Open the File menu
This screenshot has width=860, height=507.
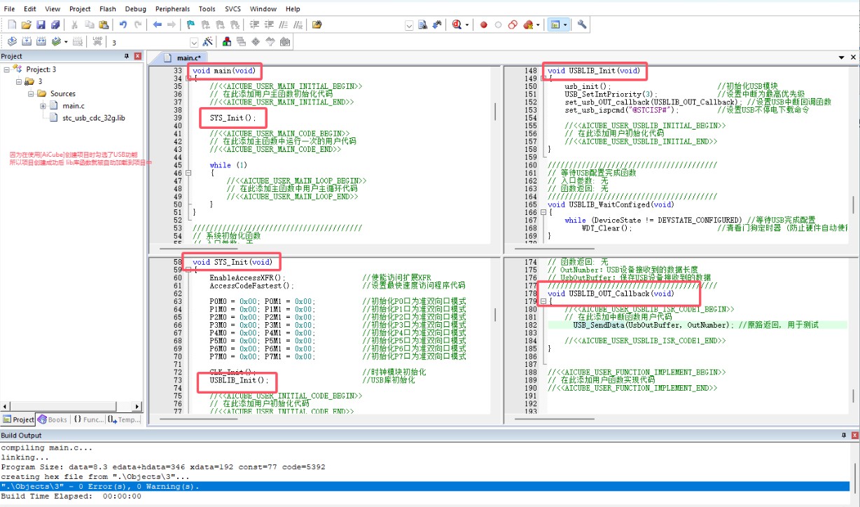[9, 9]
